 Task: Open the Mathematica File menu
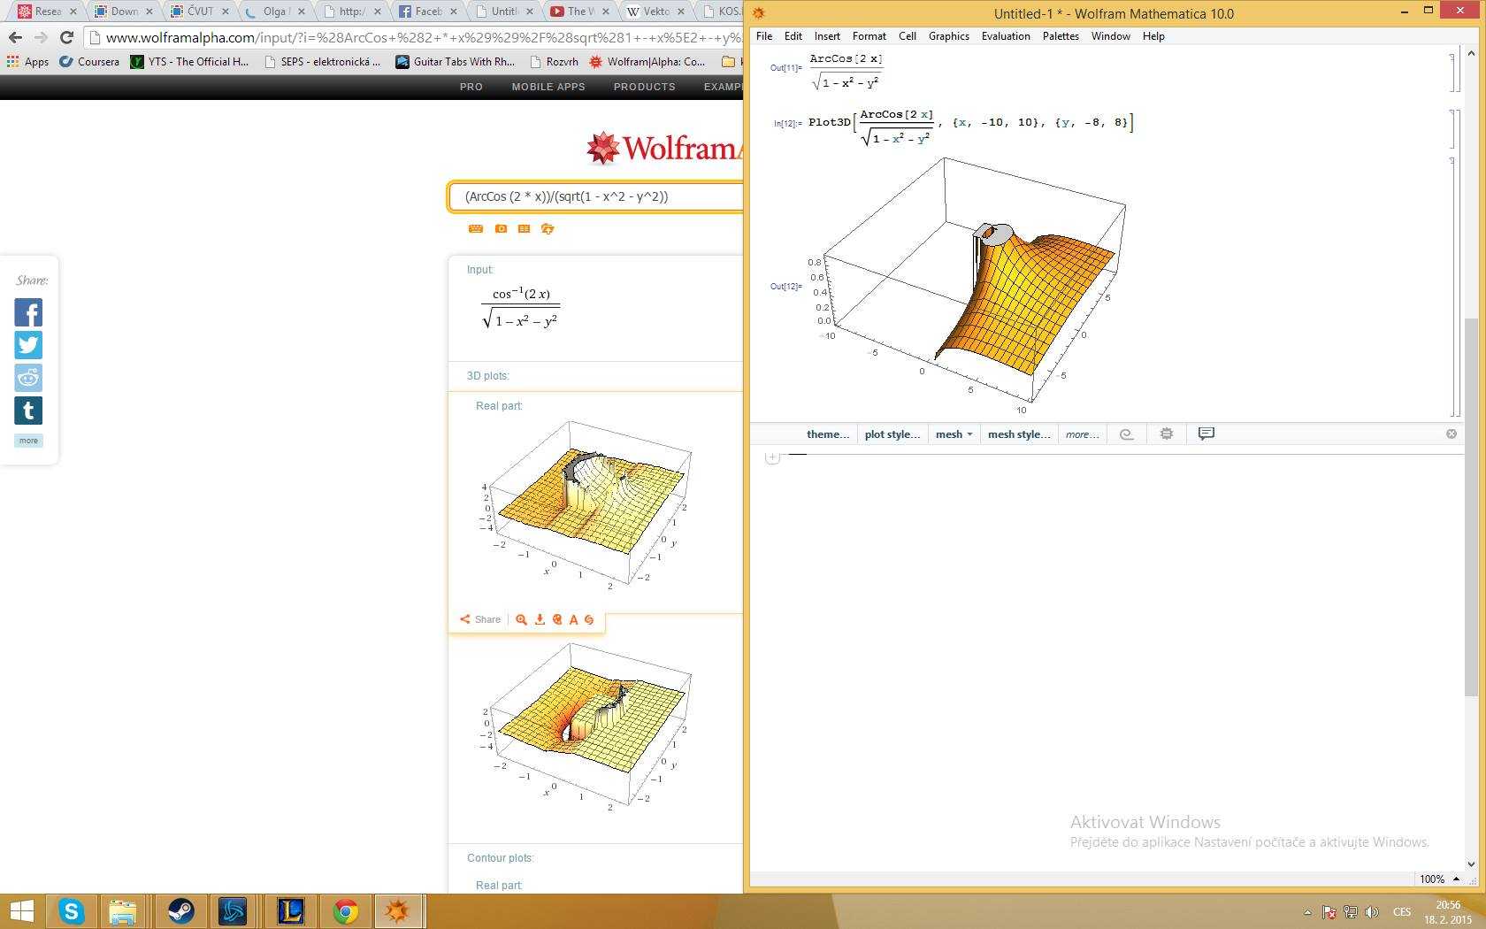point(764,36)
